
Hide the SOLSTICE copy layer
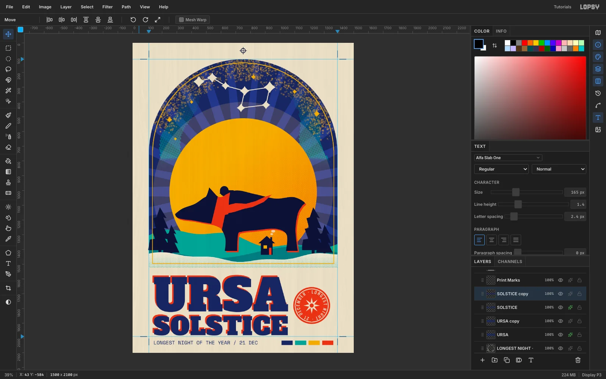click(561, 294)
